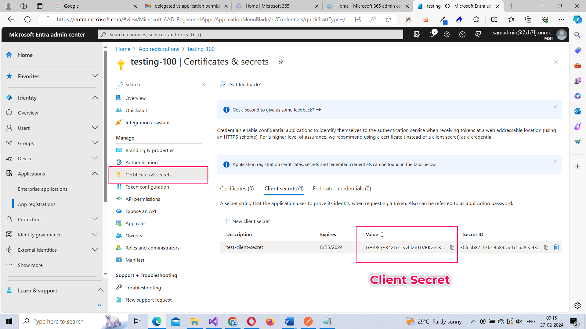Open Entra settings gear
This screenshot has width=586, height=329.
pos(447,34)
